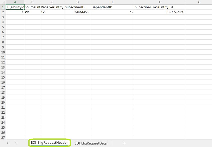Select the cell containing 1P
This screenshot has width=212, height=147.
[52, 12]
